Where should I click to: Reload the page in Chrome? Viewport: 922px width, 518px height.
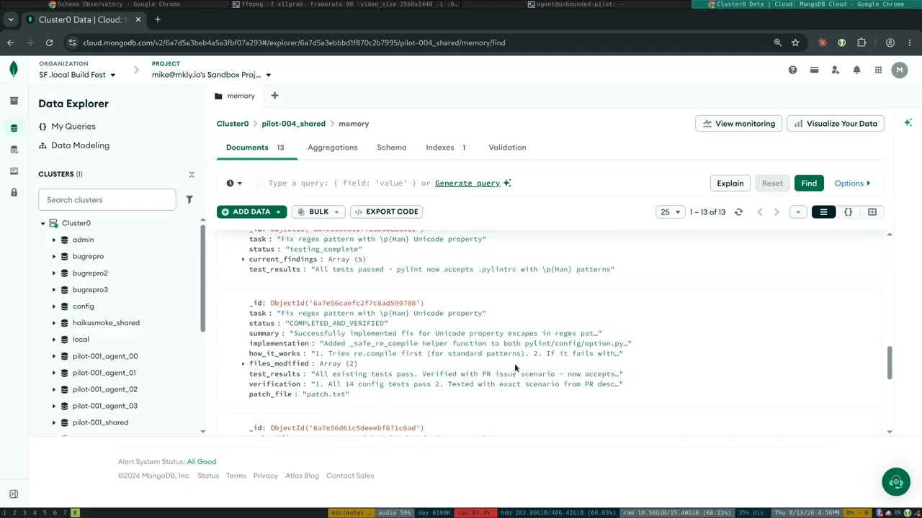[x=49, y=42]
